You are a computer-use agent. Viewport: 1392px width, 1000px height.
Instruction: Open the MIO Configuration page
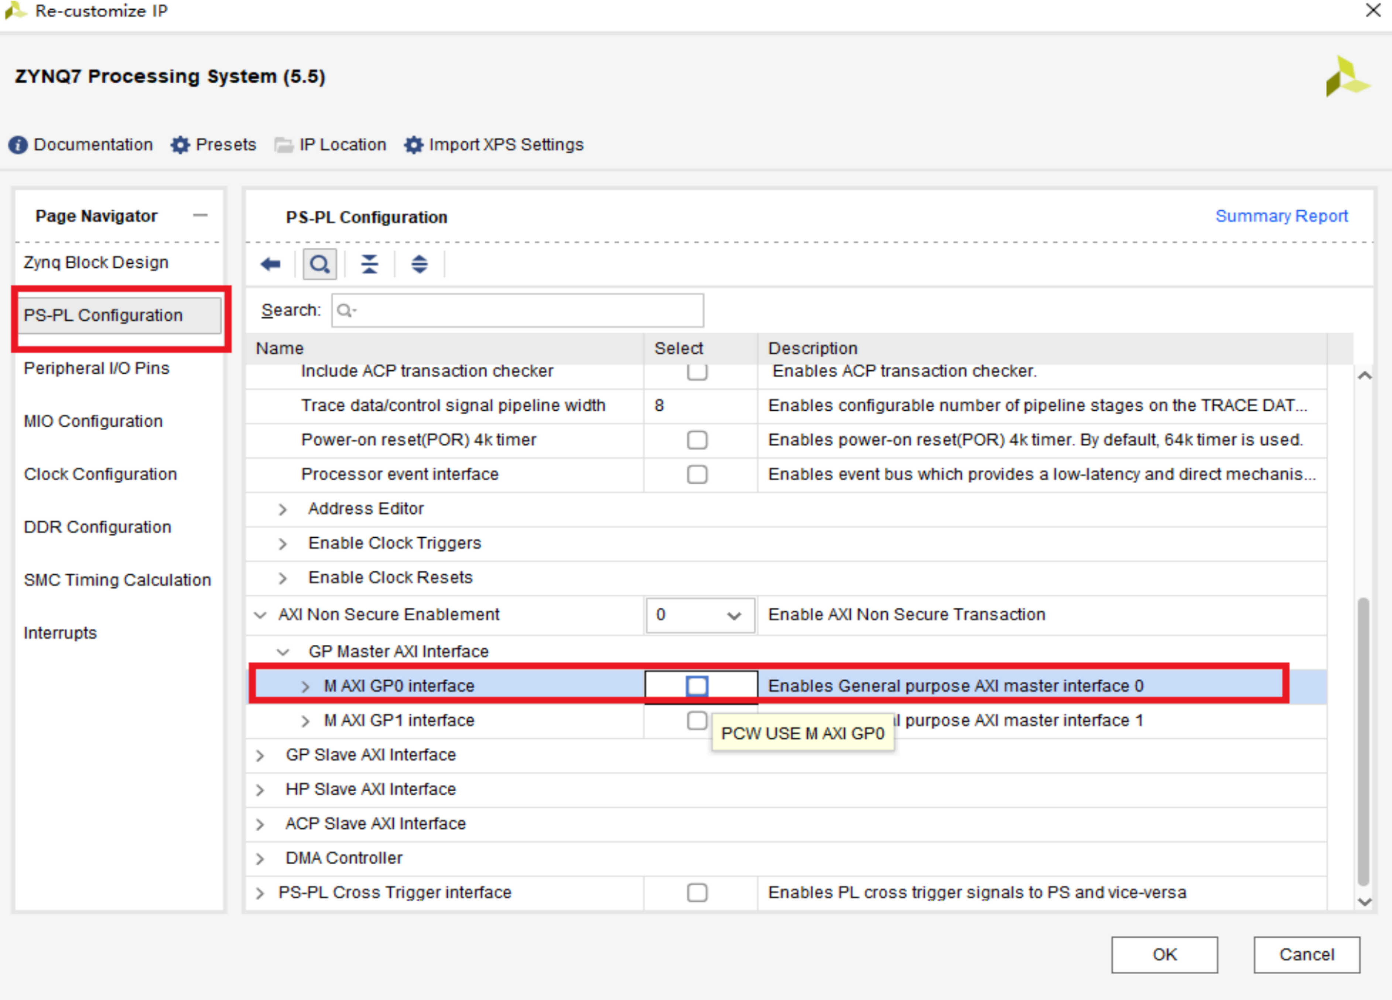point(93,421)
